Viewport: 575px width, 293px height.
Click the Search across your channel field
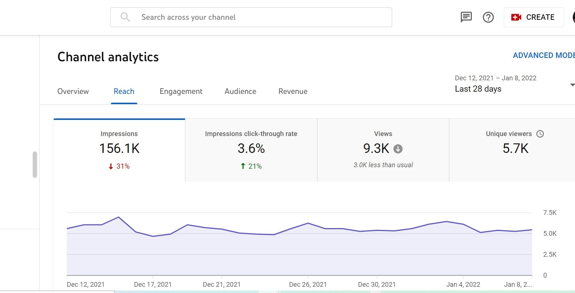point(257,17)
